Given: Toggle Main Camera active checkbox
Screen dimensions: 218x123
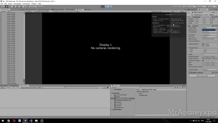Looking at the screenshot, I should [x=192, y=12].
